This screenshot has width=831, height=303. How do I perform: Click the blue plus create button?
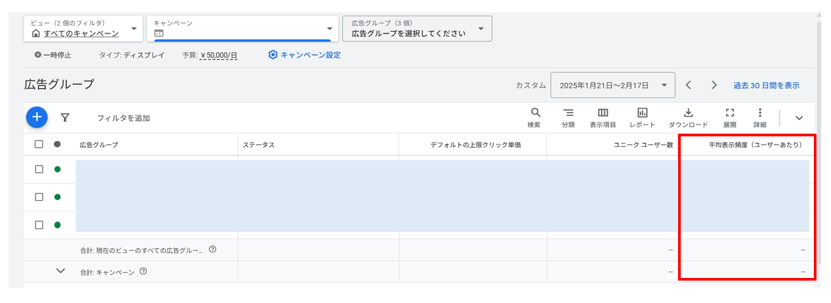click(x=37, y=117)
